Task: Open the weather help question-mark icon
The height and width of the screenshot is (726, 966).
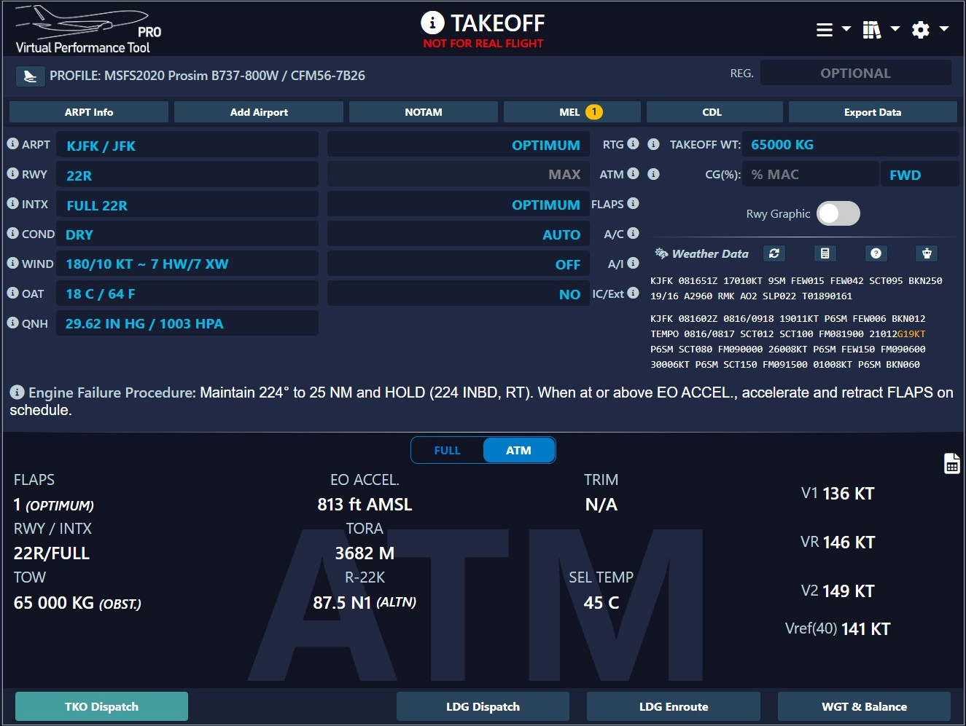Action: click(x=876, y=253)
